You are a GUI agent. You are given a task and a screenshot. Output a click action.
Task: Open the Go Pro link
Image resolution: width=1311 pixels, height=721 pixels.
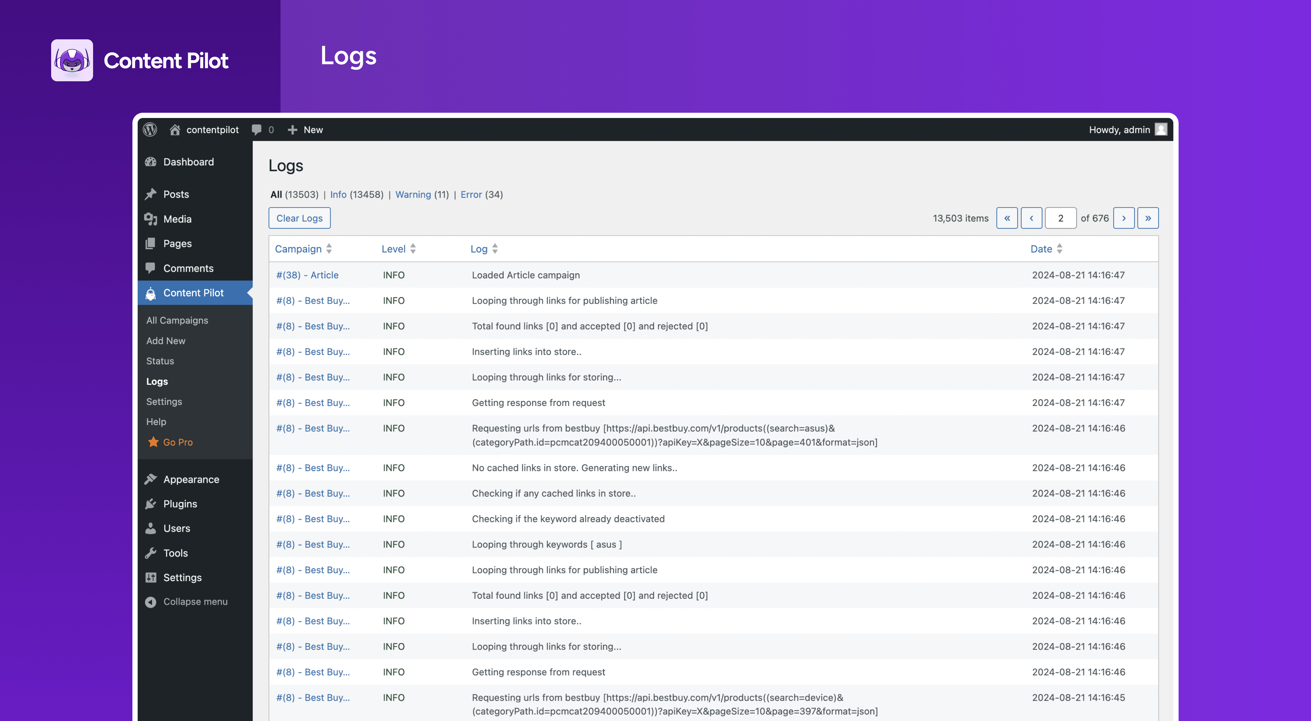178,442
